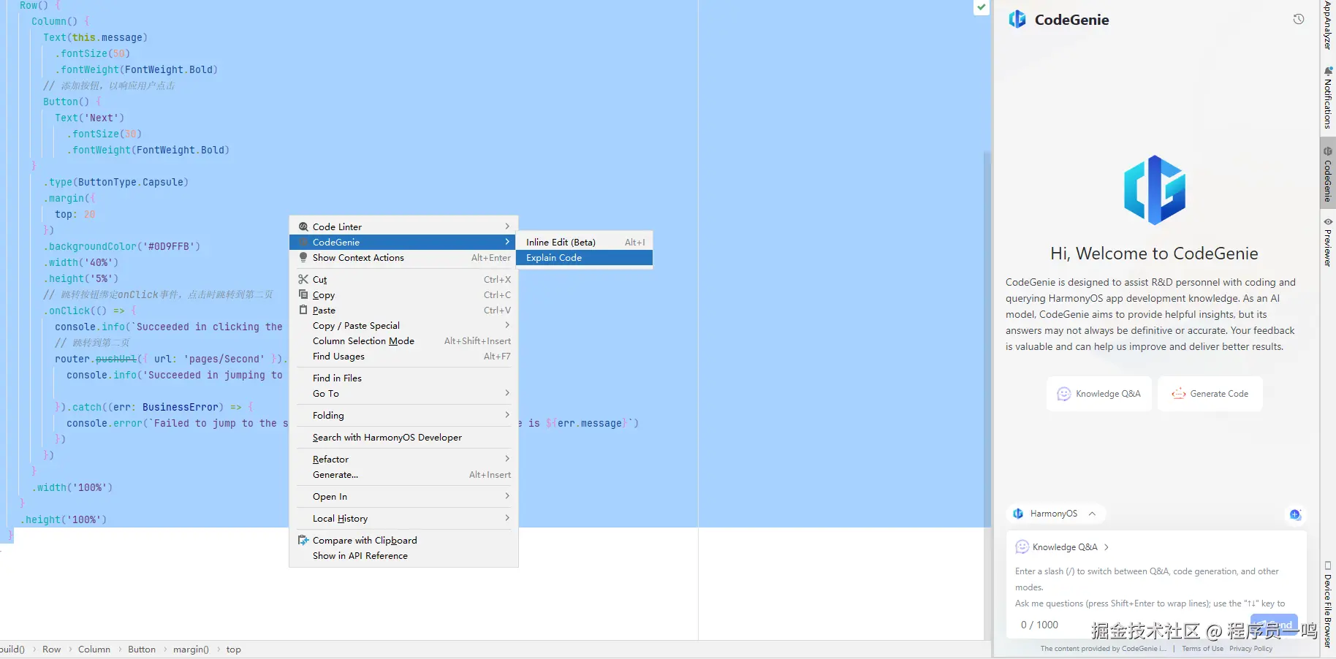Click the Code Linter magnifier icon in the context menu

(303, 227)
